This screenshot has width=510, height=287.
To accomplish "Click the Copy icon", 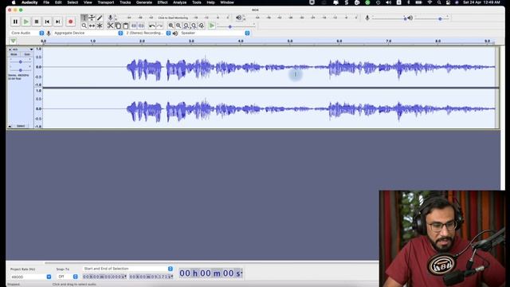I will click(x=118, y=26).
